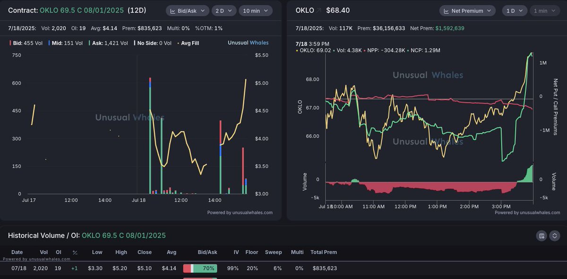Viewport: 567px width, 279px height.
Task: Open the 10 min interval dropdown
Action: [x=256, y=10]
